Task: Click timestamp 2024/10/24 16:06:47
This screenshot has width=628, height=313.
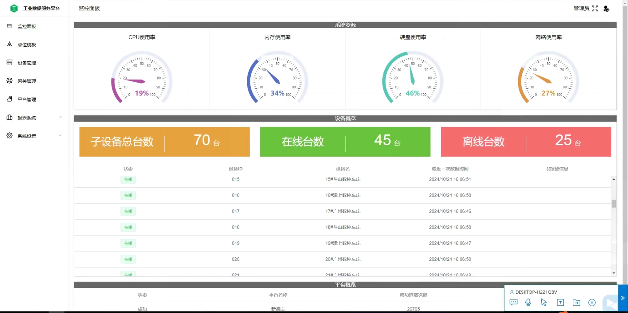Action: click(x=450, y=243)
